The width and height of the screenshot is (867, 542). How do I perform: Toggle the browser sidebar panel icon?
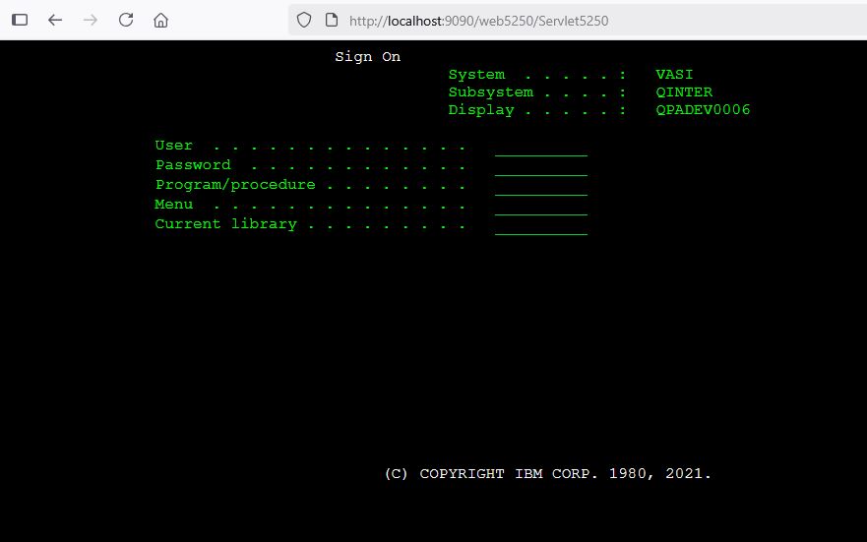click(20, 20)
